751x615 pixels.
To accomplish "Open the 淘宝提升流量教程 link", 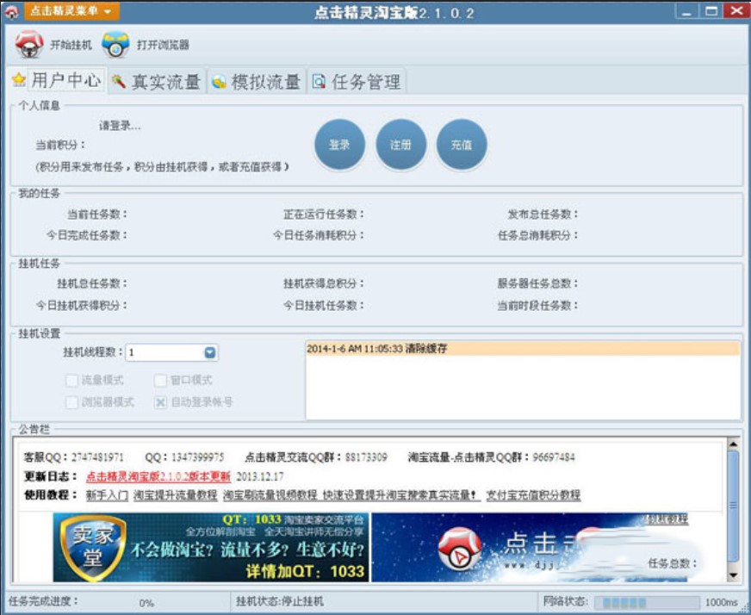I will 176,495.
